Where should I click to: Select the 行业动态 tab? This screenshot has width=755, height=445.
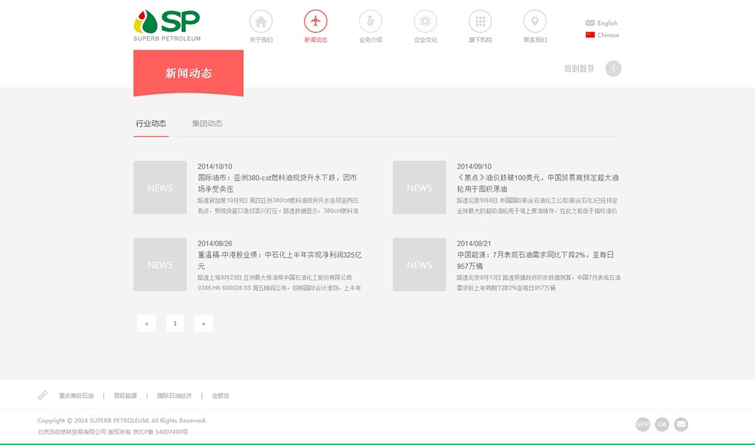click(150, 123)
